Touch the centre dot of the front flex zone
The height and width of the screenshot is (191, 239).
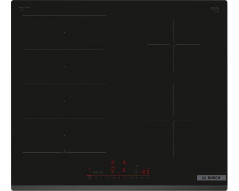coord(64,136)
